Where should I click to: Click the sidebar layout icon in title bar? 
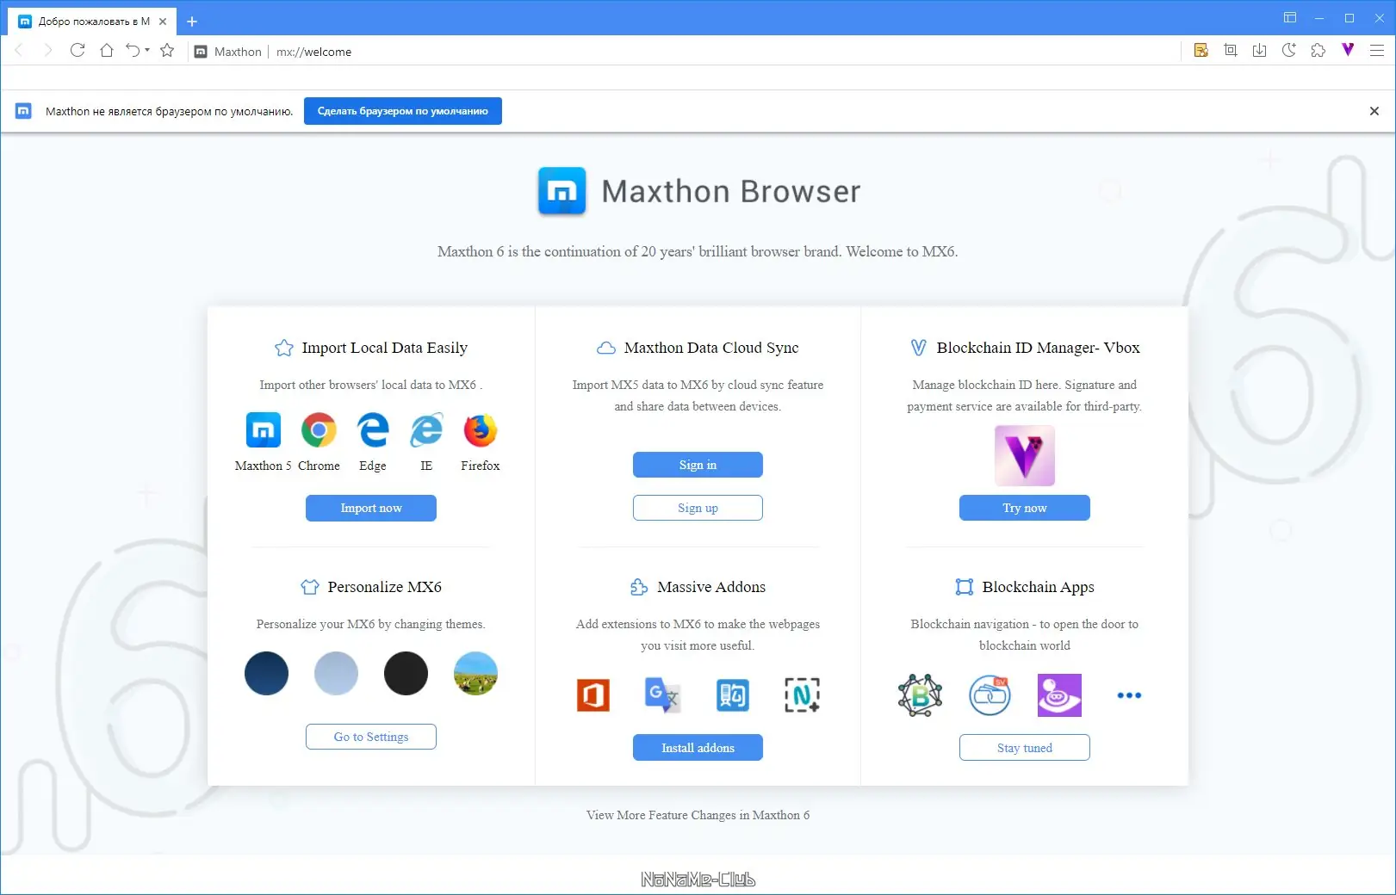pos(1290,18)
